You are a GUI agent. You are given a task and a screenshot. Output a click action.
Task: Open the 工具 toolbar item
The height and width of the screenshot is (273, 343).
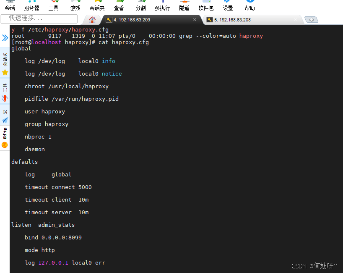pos(53,6)
